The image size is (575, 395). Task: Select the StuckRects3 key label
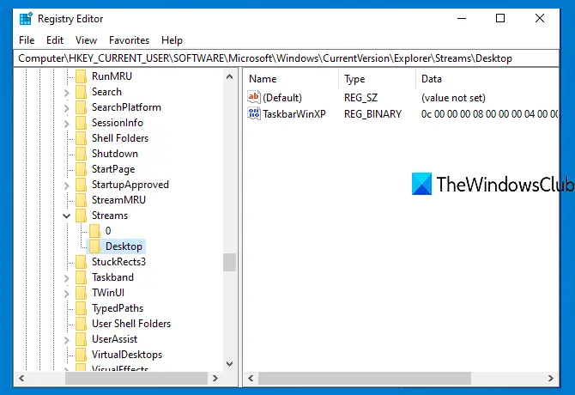click(118, 262)
